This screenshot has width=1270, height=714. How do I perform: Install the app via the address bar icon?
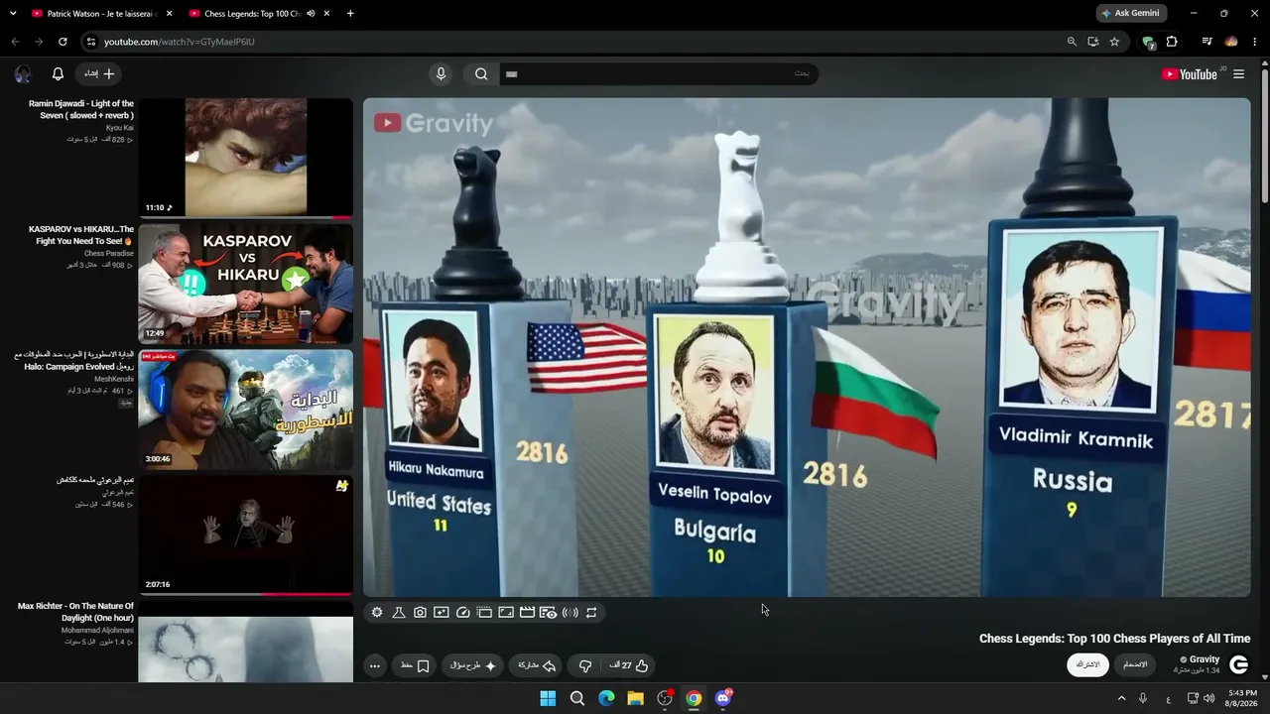coord(1093,42)
